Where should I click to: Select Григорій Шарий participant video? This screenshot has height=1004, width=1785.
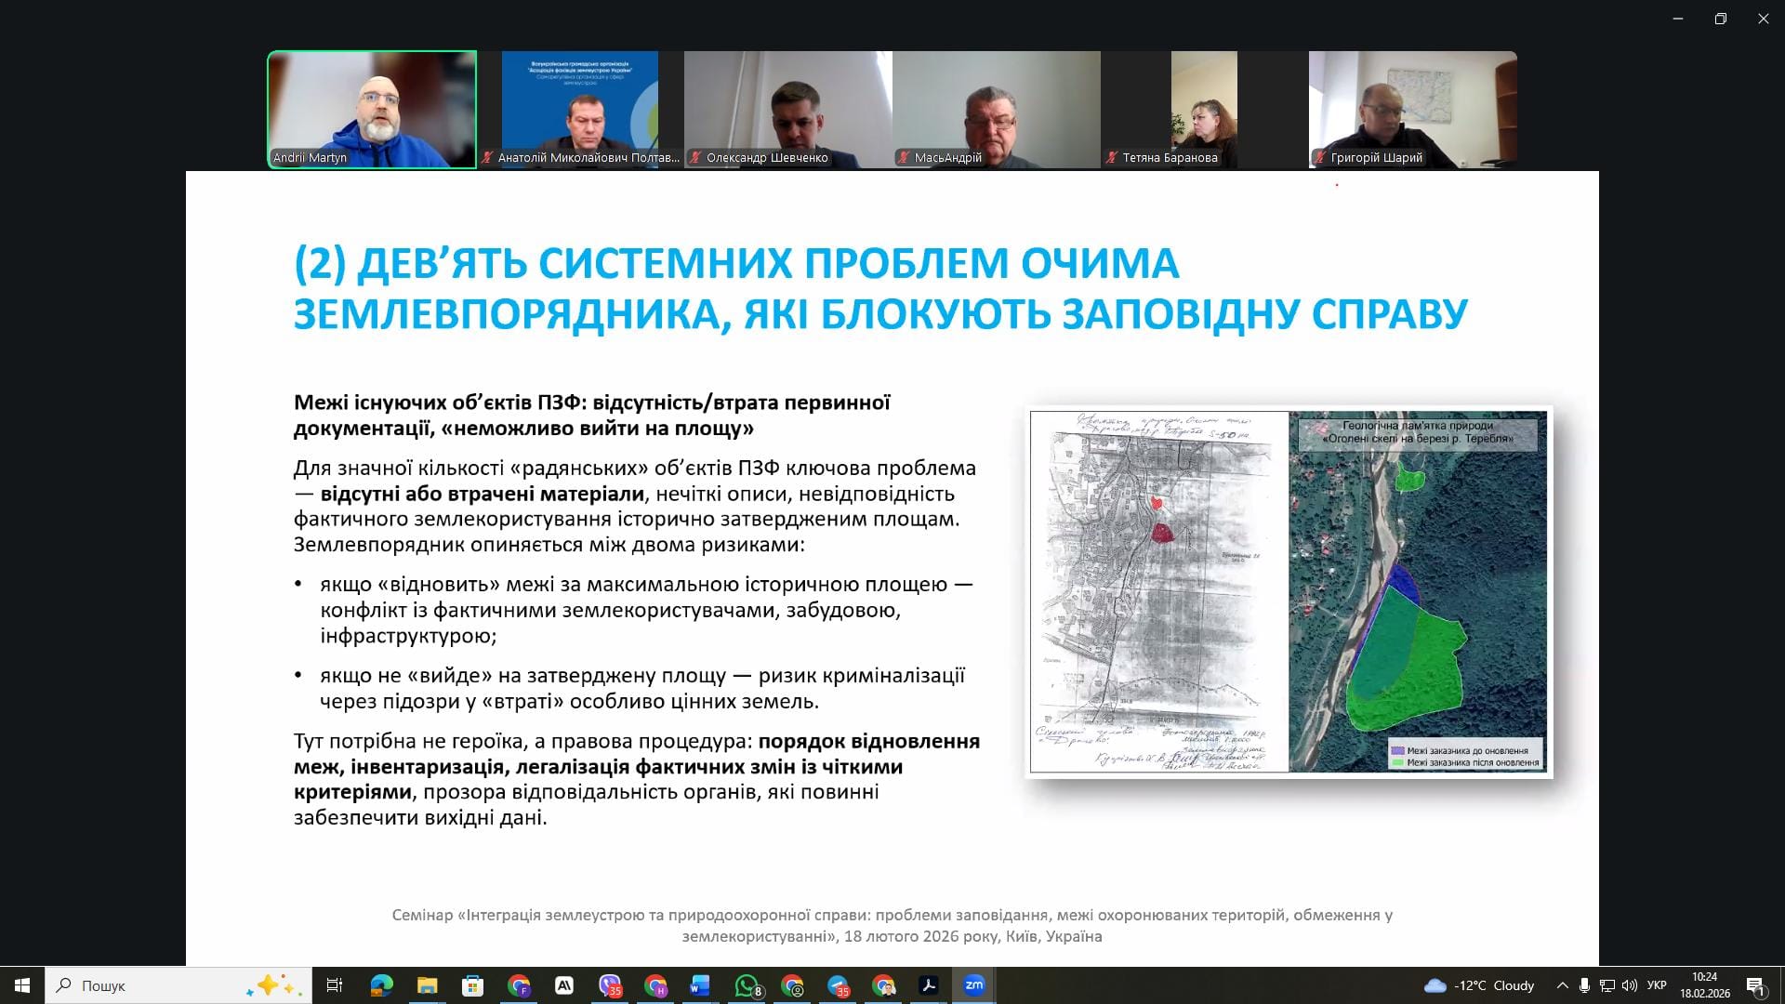(1412, 110)
